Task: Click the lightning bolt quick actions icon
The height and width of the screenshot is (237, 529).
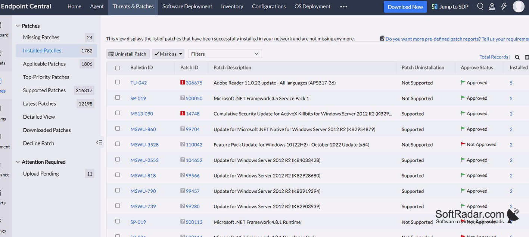Action: pos(504,6)
